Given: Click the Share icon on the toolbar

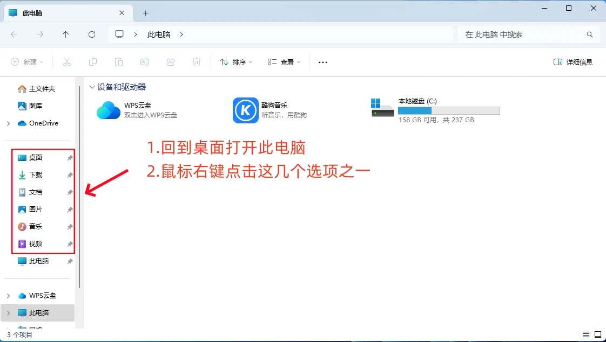Looking at the screenshot, I should coord(171,62).
